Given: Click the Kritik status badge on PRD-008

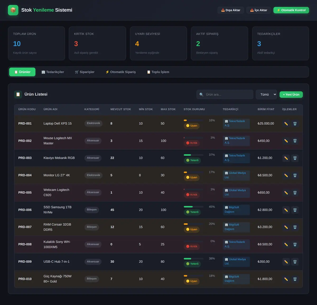Looking at the screenshot, I should [192, 246].
